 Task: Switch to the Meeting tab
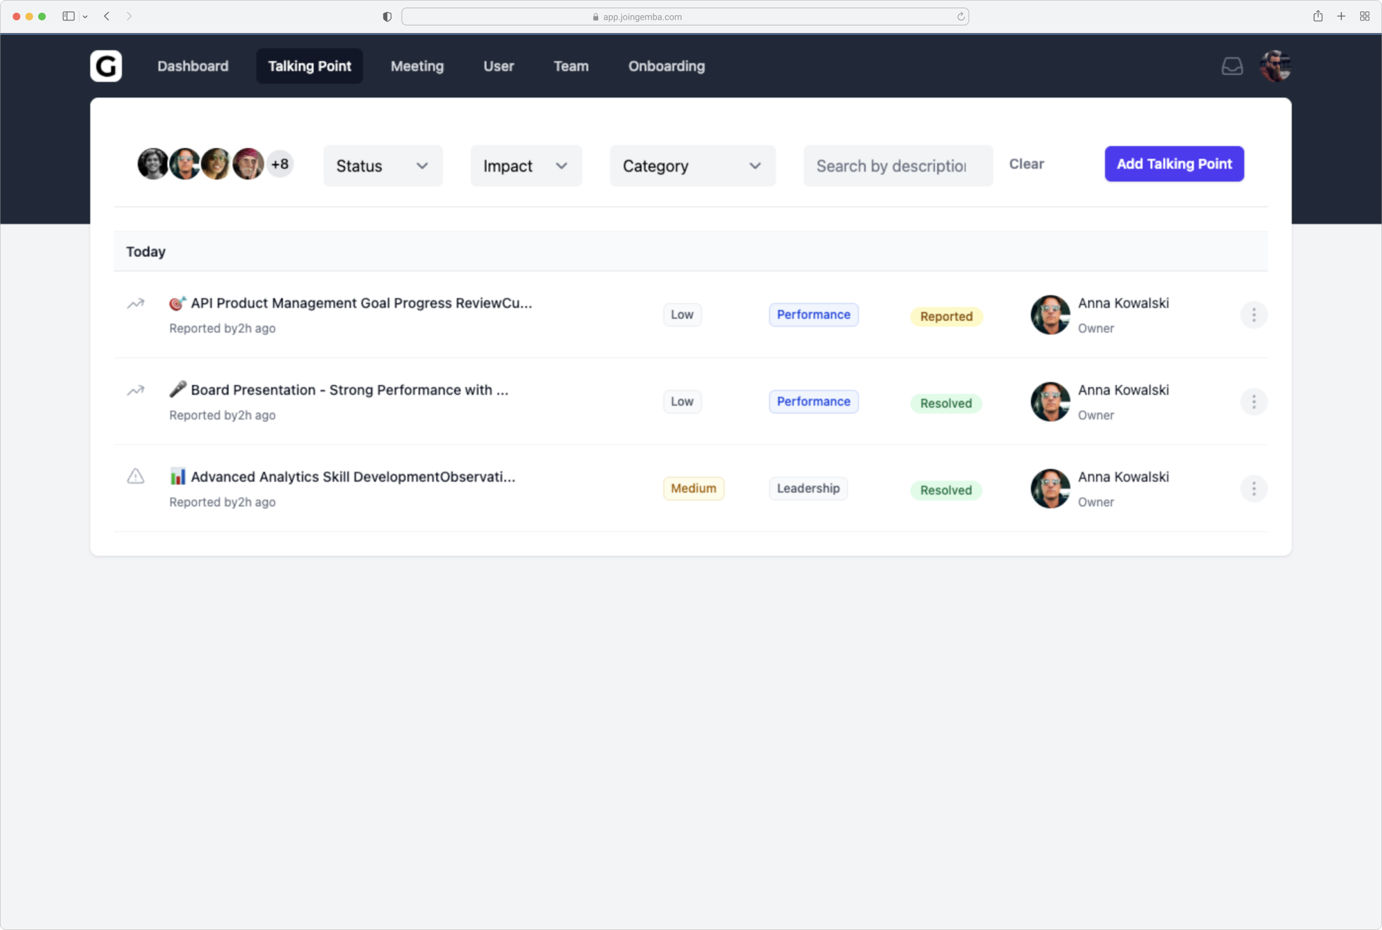pos(417,66)
